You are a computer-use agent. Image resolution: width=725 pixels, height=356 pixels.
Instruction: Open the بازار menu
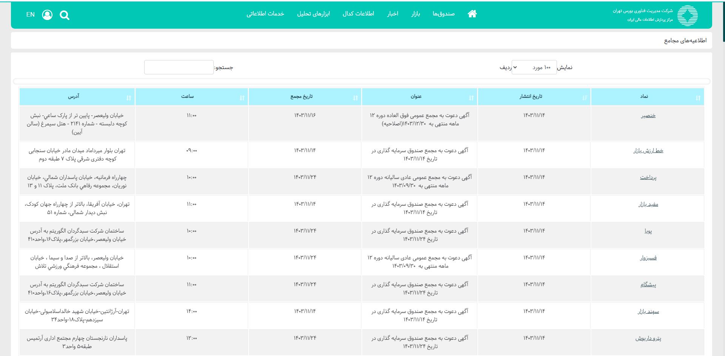point(416,14)
